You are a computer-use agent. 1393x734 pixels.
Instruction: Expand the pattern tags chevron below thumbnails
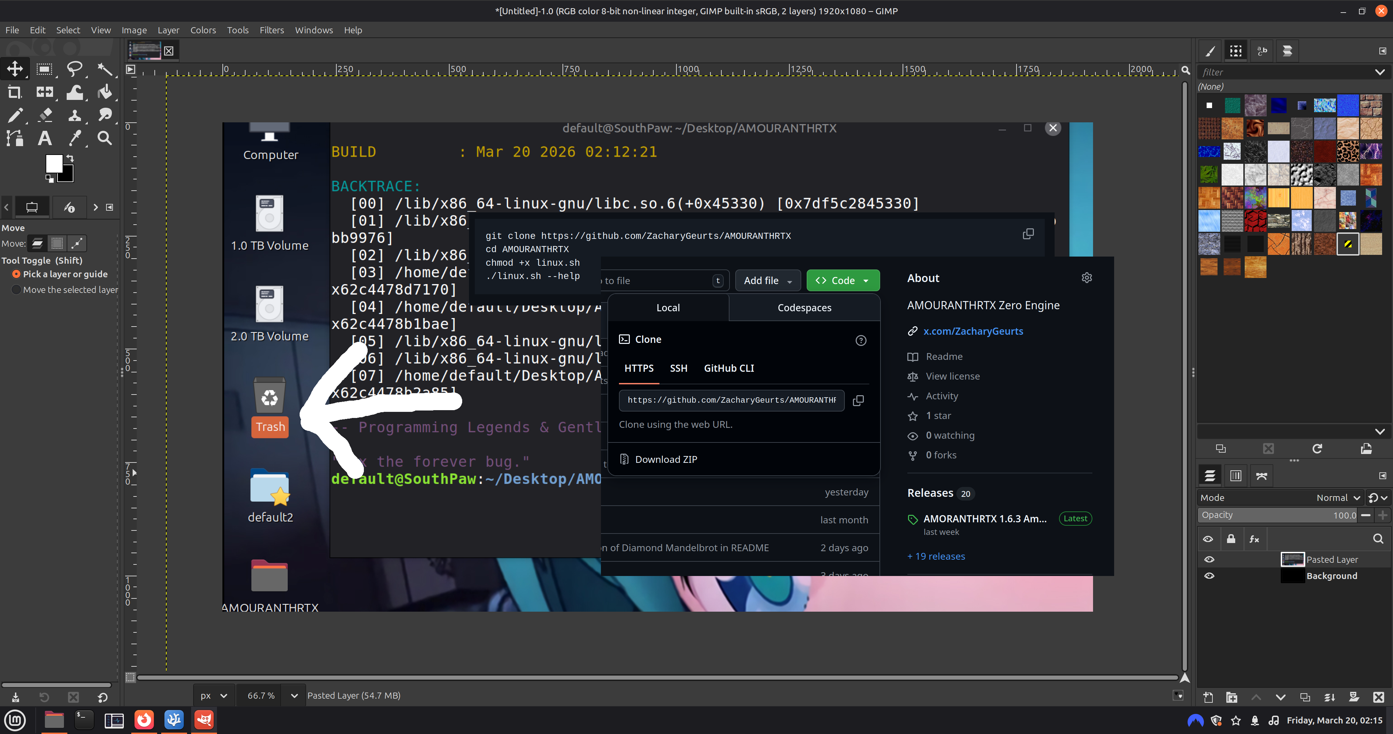pos(1379,431)
